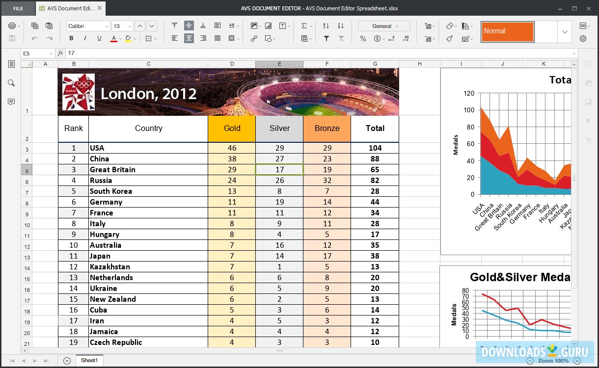Expand the font name dropdown
599x368 pixels.
(x=107, y=26)
